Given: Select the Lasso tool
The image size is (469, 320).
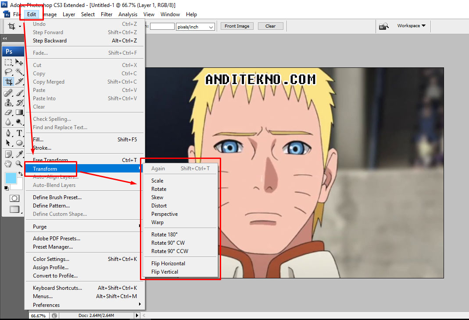Looking at the screenshot, I should (8, 72).
